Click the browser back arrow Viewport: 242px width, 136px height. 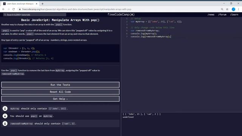[3, 9]
